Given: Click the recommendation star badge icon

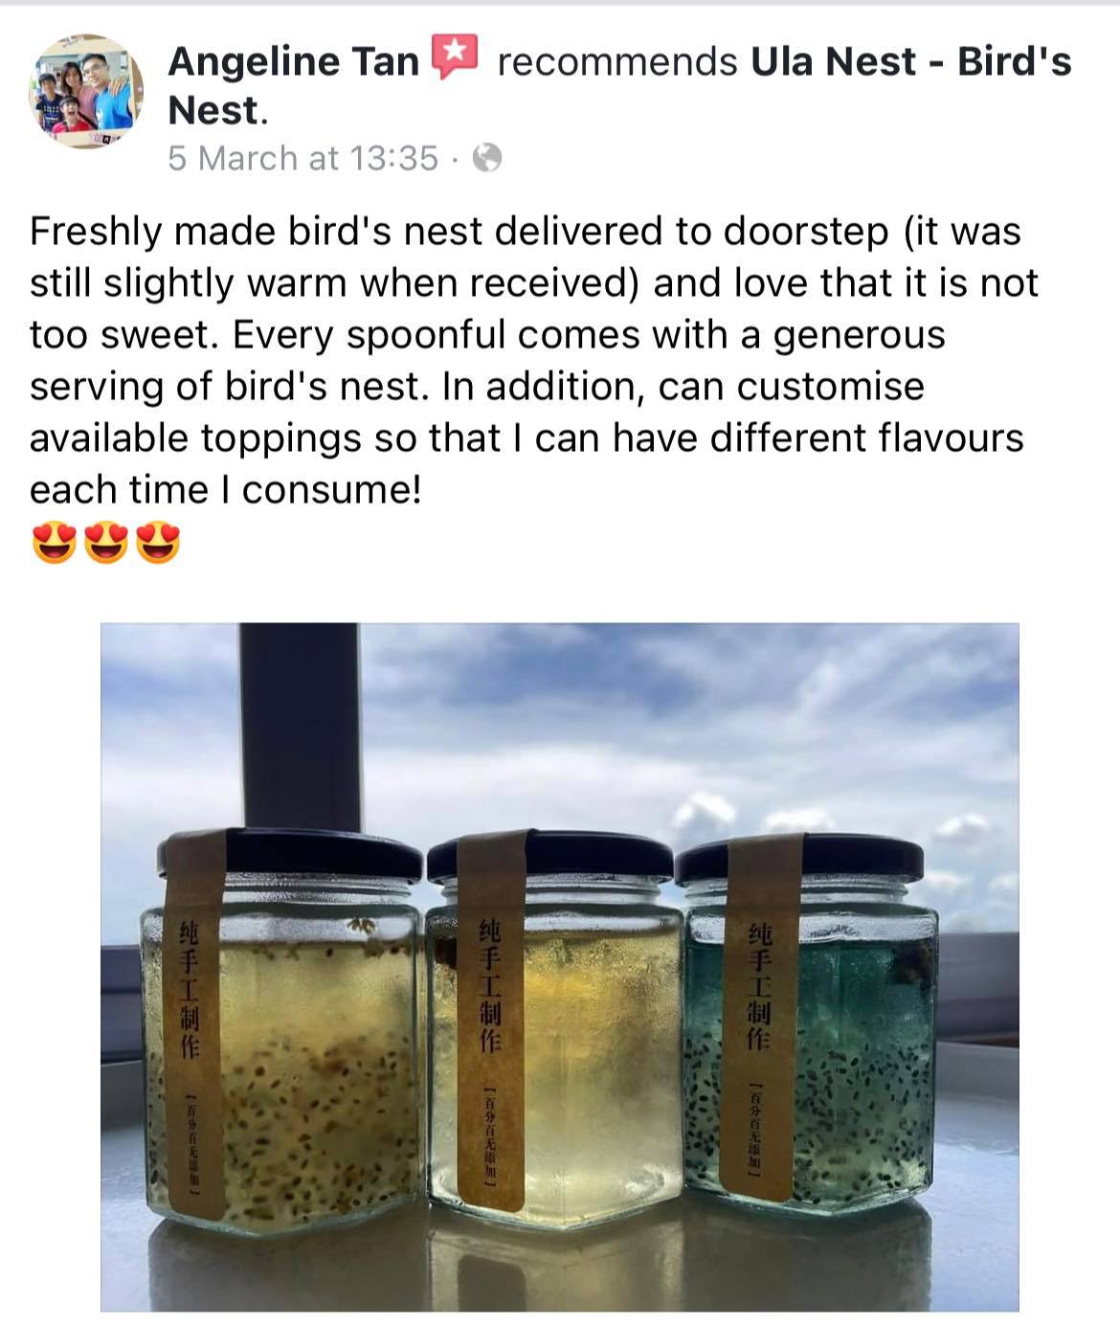Looking at the screenshot, I should pos(454,56).
